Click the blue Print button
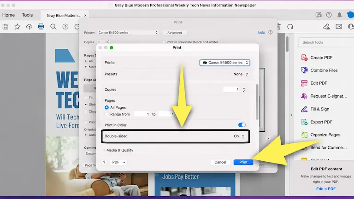 [x=243, y=162]
